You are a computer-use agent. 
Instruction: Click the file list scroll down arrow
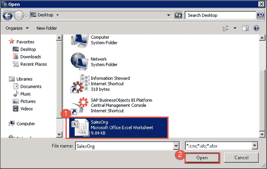click(262, 134)
